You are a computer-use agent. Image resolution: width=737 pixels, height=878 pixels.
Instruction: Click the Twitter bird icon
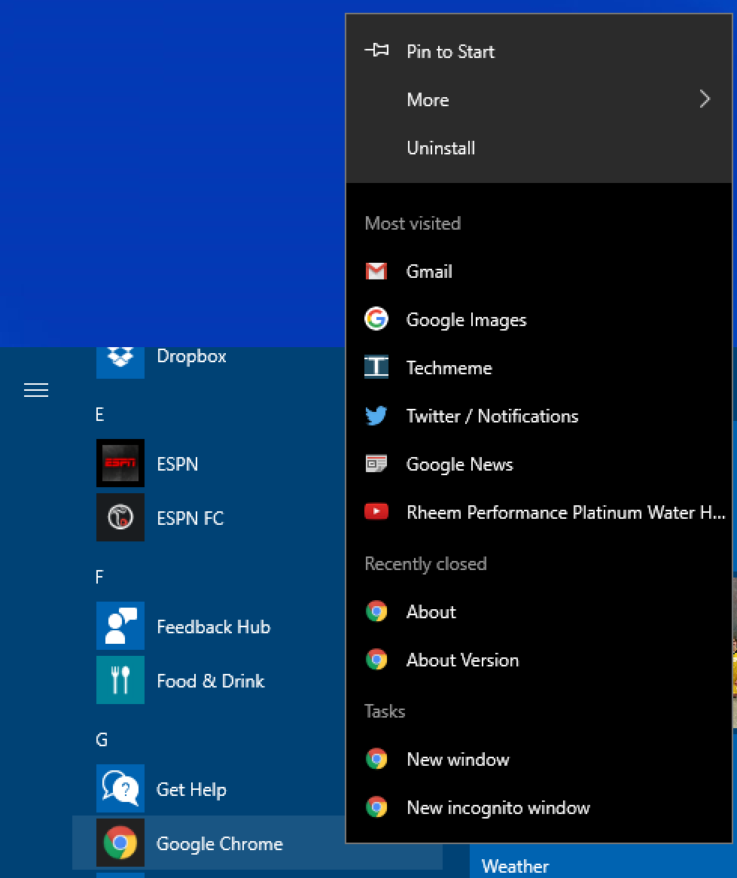click(376, 416)
